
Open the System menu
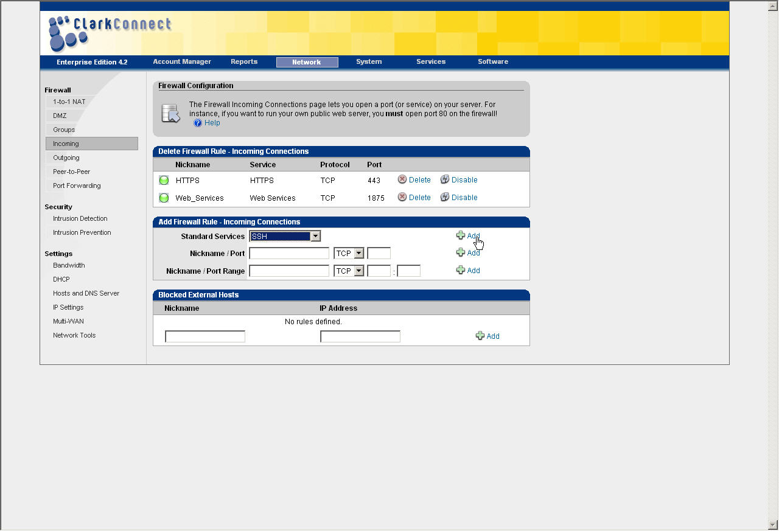coord(369,61)
